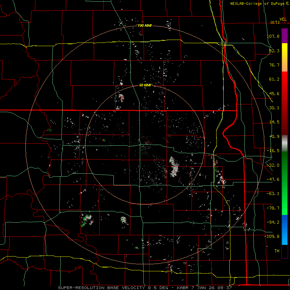Click the 50 NMI range ring label
Image resolution: width=290 pixels, height=290 pixels.
[145, 85]
